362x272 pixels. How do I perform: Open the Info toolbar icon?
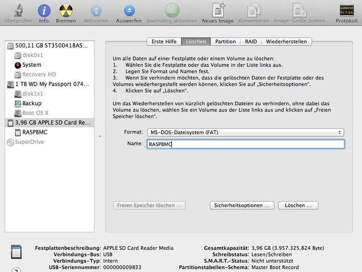(x=44, y=11)
